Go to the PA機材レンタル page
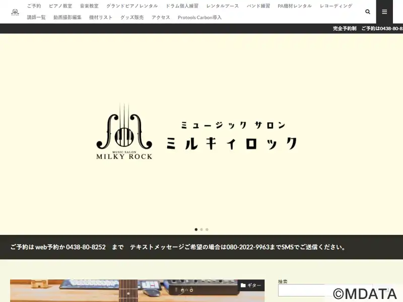 (x=295, y=6)
